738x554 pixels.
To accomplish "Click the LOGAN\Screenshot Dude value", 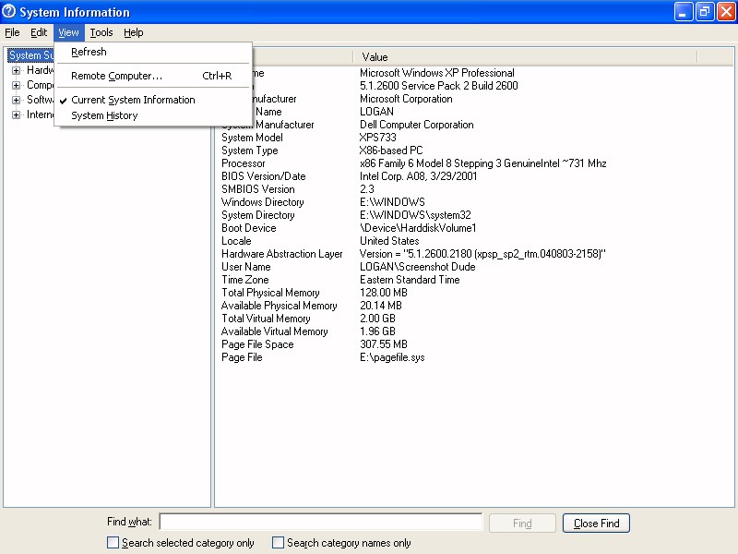I will click(418, 267).
